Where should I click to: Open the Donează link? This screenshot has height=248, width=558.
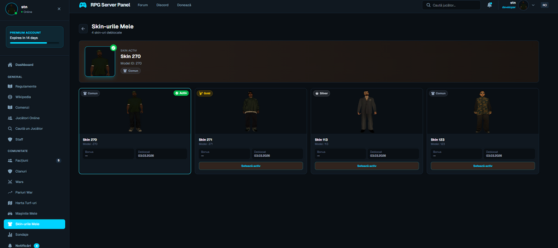184,5
